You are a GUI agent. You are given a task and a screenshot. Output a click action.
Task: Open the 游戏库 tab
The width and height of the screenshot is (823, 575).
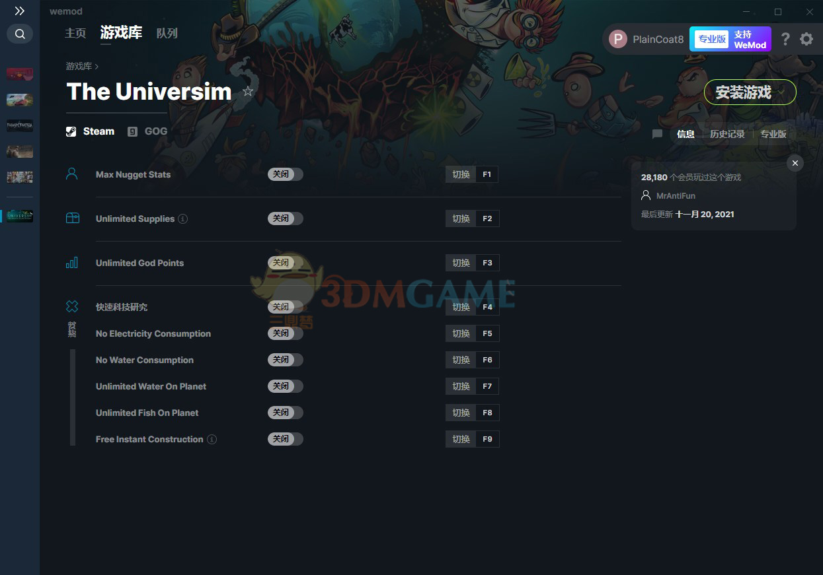pyautogui.click(x=121, y=33)
